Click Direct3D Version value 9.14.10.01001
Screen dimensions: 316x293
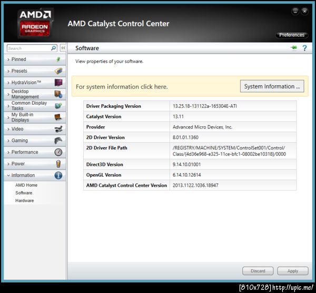pyautogui.click(x=186, y=165)
